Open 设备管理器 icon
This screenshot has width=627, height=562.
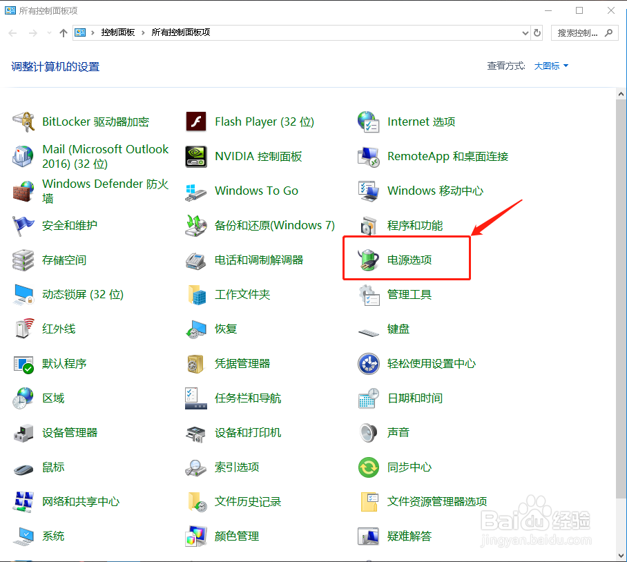[23, 434]
